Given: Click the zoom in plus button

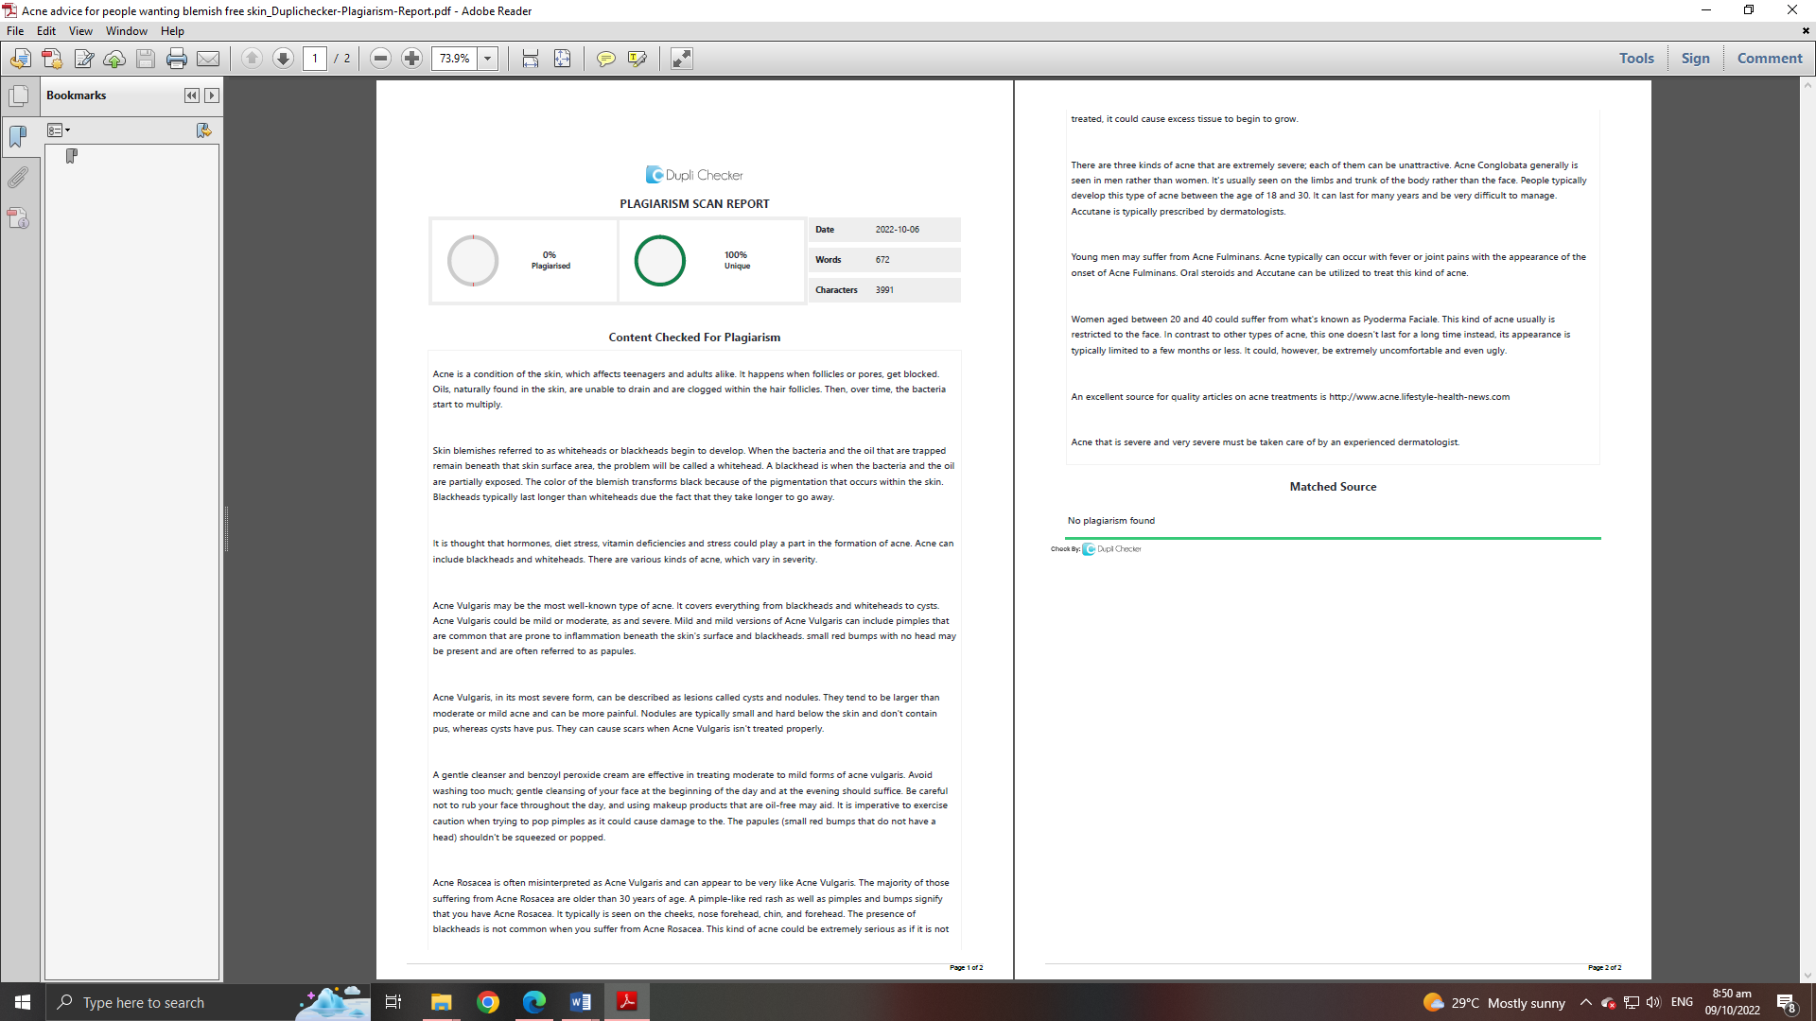Looking at the screenshot, I should pyautogui.click(x=411, y=59).
